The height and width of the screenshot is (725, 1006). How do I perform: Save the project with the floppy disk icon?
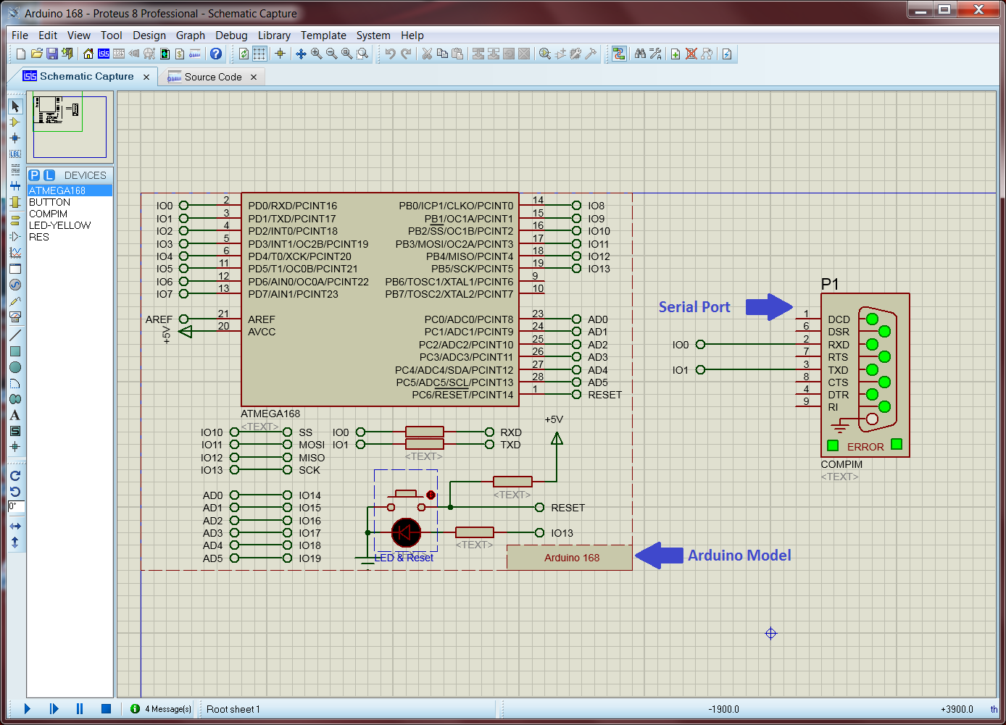pyautogui.click(x=52, y=54)
